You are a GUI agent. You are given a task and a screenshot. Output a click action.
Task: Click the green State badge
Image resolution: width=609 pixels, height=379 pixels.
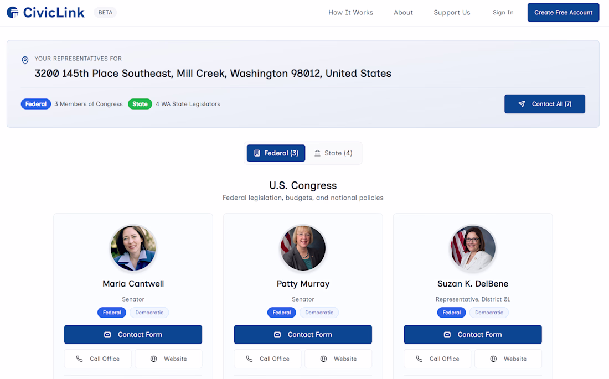click(140, 104)
